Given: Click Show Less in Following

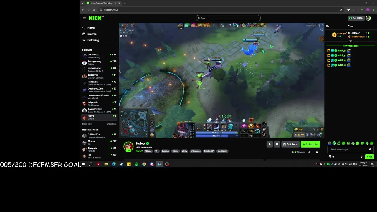Looking at the screenshot, I should point(111,124).
